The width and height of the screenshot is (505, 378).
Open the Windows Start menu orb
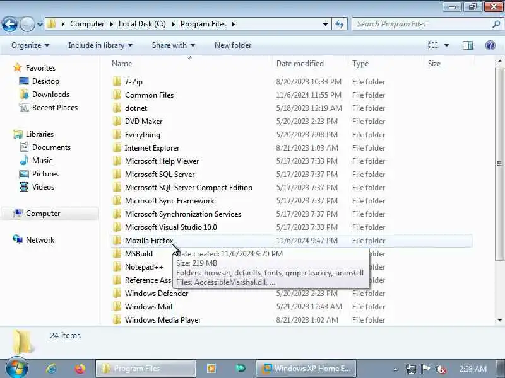(x=17, y=367)
